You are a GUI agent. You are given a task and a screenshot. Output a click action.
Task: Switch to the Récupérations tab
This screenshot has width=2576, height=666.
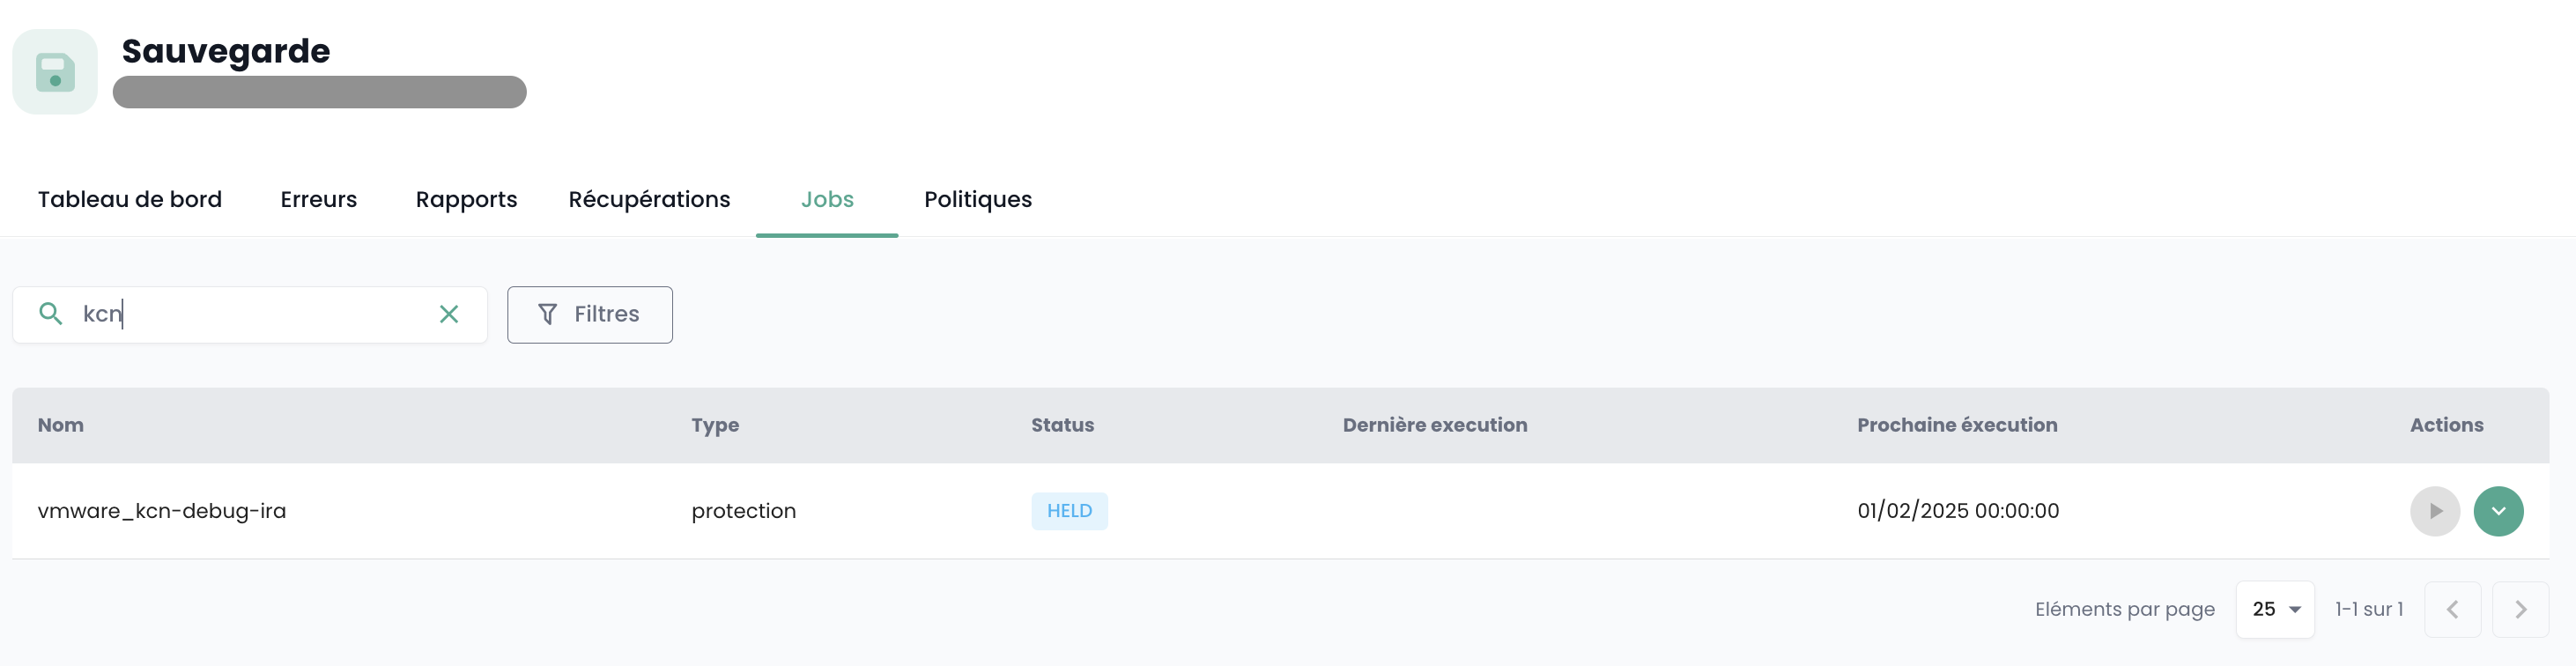649,199
